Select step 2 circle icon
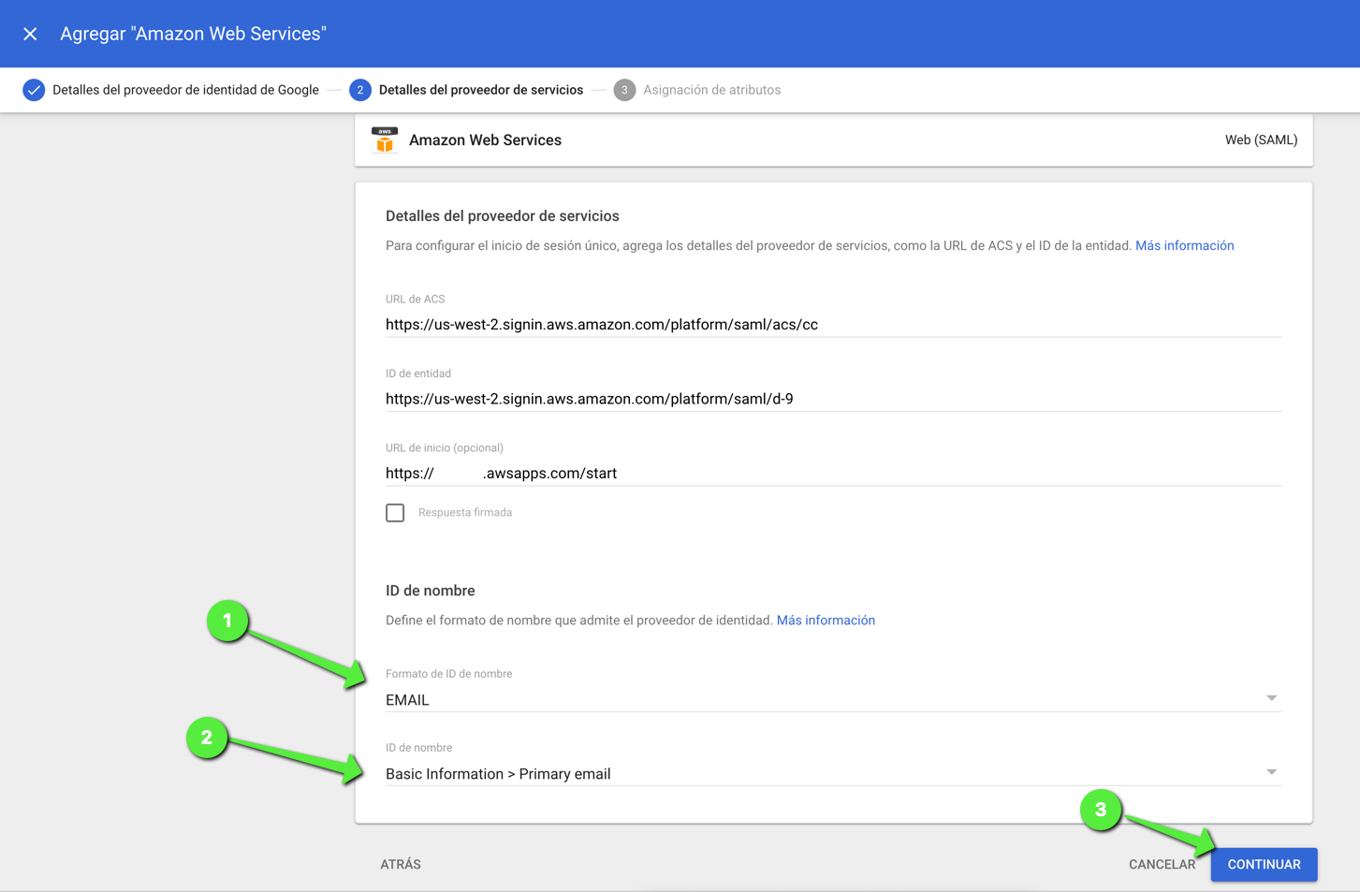1360x892 pixels. (x=360, y=90)
